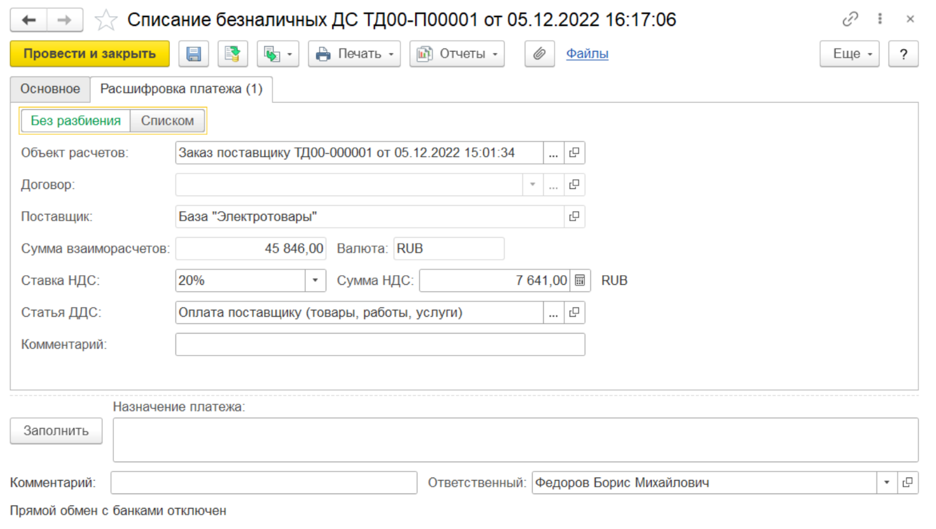Click the 'Назначение платежа' text field

point(515,440)
